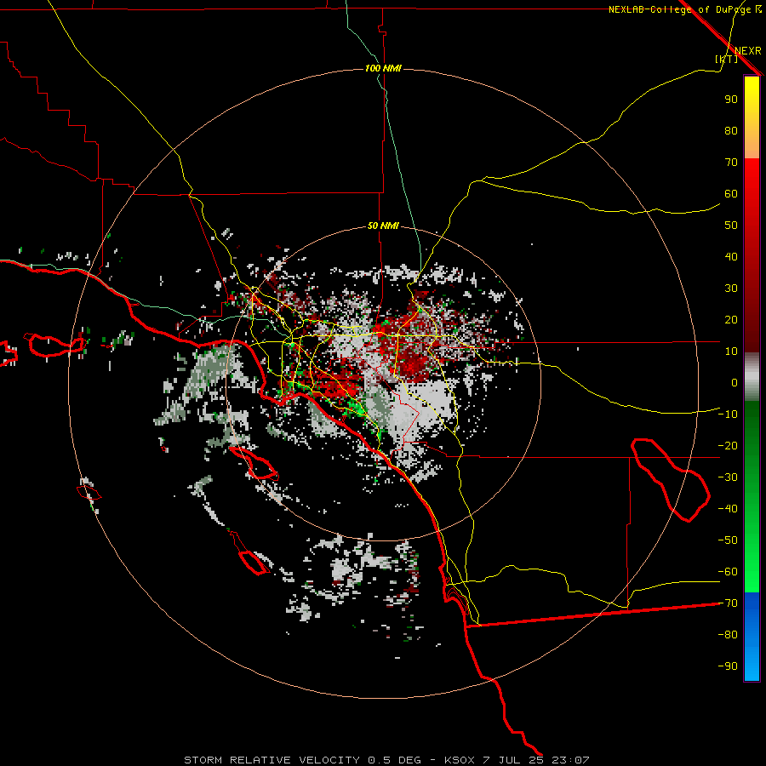Click the -90 value on the velocity scale

(x=728, y=666)
